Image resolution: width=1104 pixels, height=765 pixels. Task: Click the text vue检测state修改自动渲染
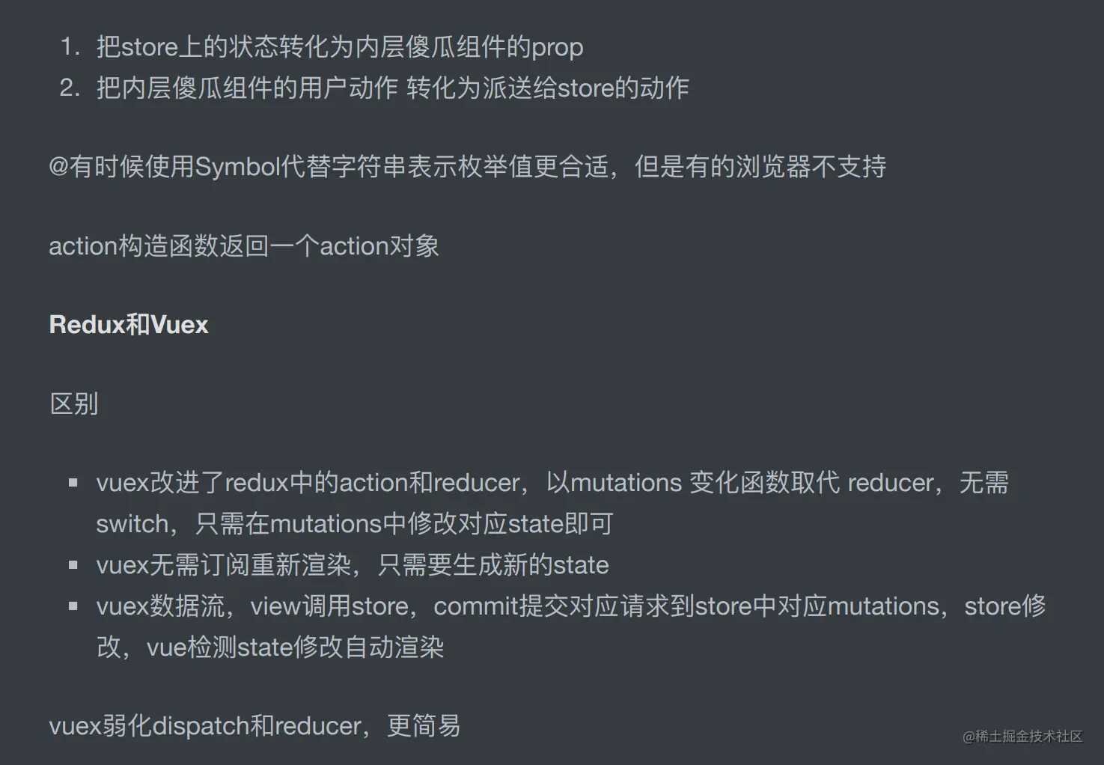(x=295, y=647)
